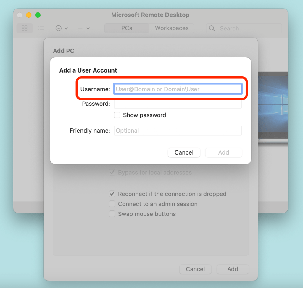Click the magnifying glass search icon

(x=212, y=28)
